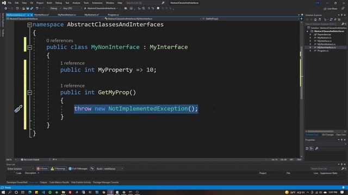Screen dimensions: 348x195
Task: Collapse the GetMyProp method block
Action: coord(29,93)
